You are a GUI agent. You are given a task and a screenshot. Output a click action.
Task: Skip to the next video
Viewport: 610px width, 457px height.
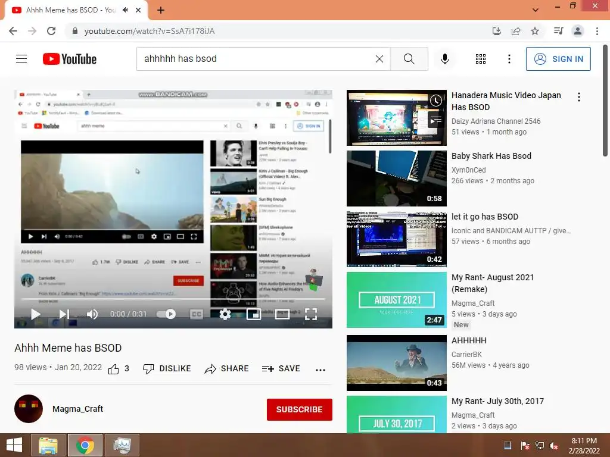[x=64, y=314]
